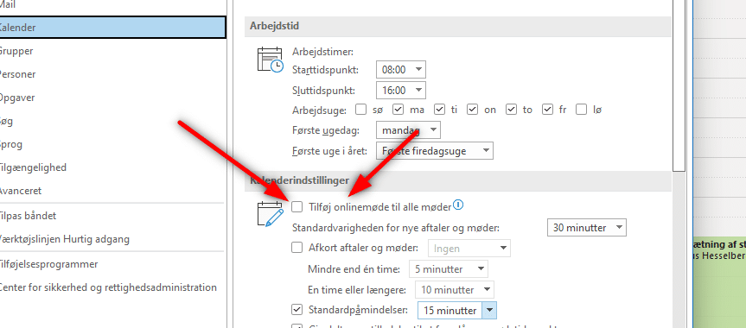Open the Første uge i året dropdown

coord(434,151)
